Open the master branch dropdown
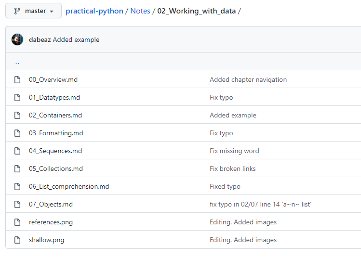Viewport: 361px width, 259px height. tap(33, 11)
